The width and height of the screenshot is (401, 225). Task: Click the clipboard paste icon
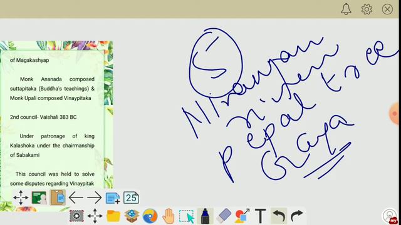[x=58, y=197]
